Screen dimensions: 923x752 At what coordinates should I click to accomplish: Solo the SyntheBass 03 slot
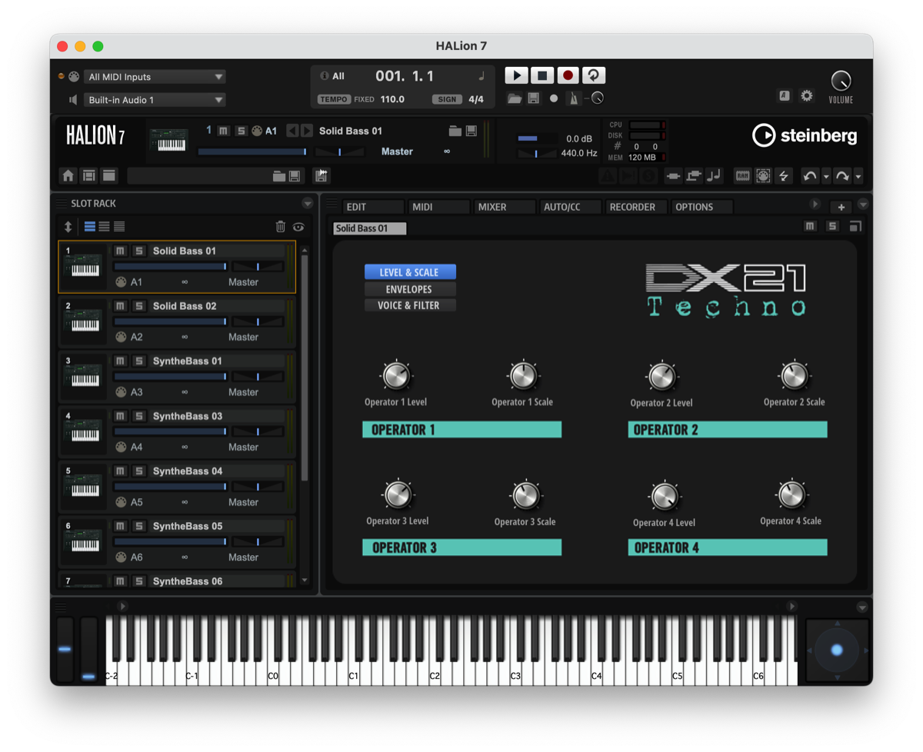[x=139, y=416]
